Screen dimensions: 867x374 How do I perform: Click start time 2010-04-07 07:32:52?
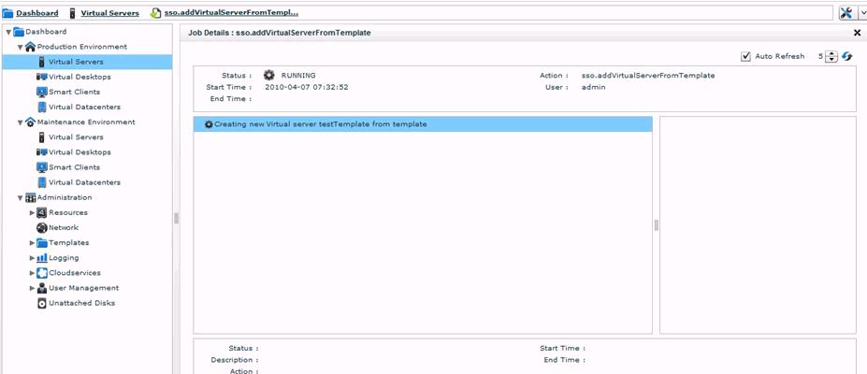[307, 87]
